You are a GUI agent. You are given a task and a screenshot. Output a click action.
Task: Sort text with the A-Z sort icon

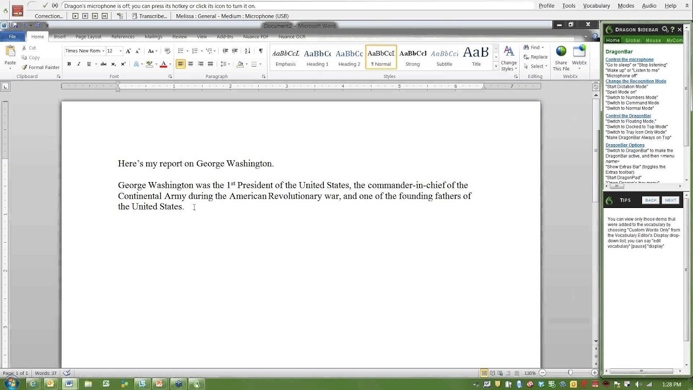click(247, 51)
